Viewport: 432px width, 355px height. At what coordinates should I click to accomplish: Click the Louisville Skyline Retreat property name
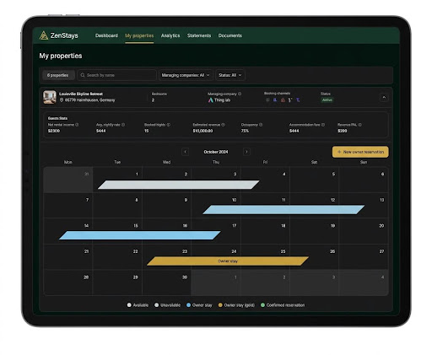[81, 94]
